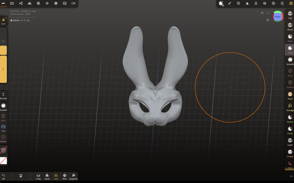Select the Move tool
This screenshot has height=183, width=294.
tap(290, 38)
